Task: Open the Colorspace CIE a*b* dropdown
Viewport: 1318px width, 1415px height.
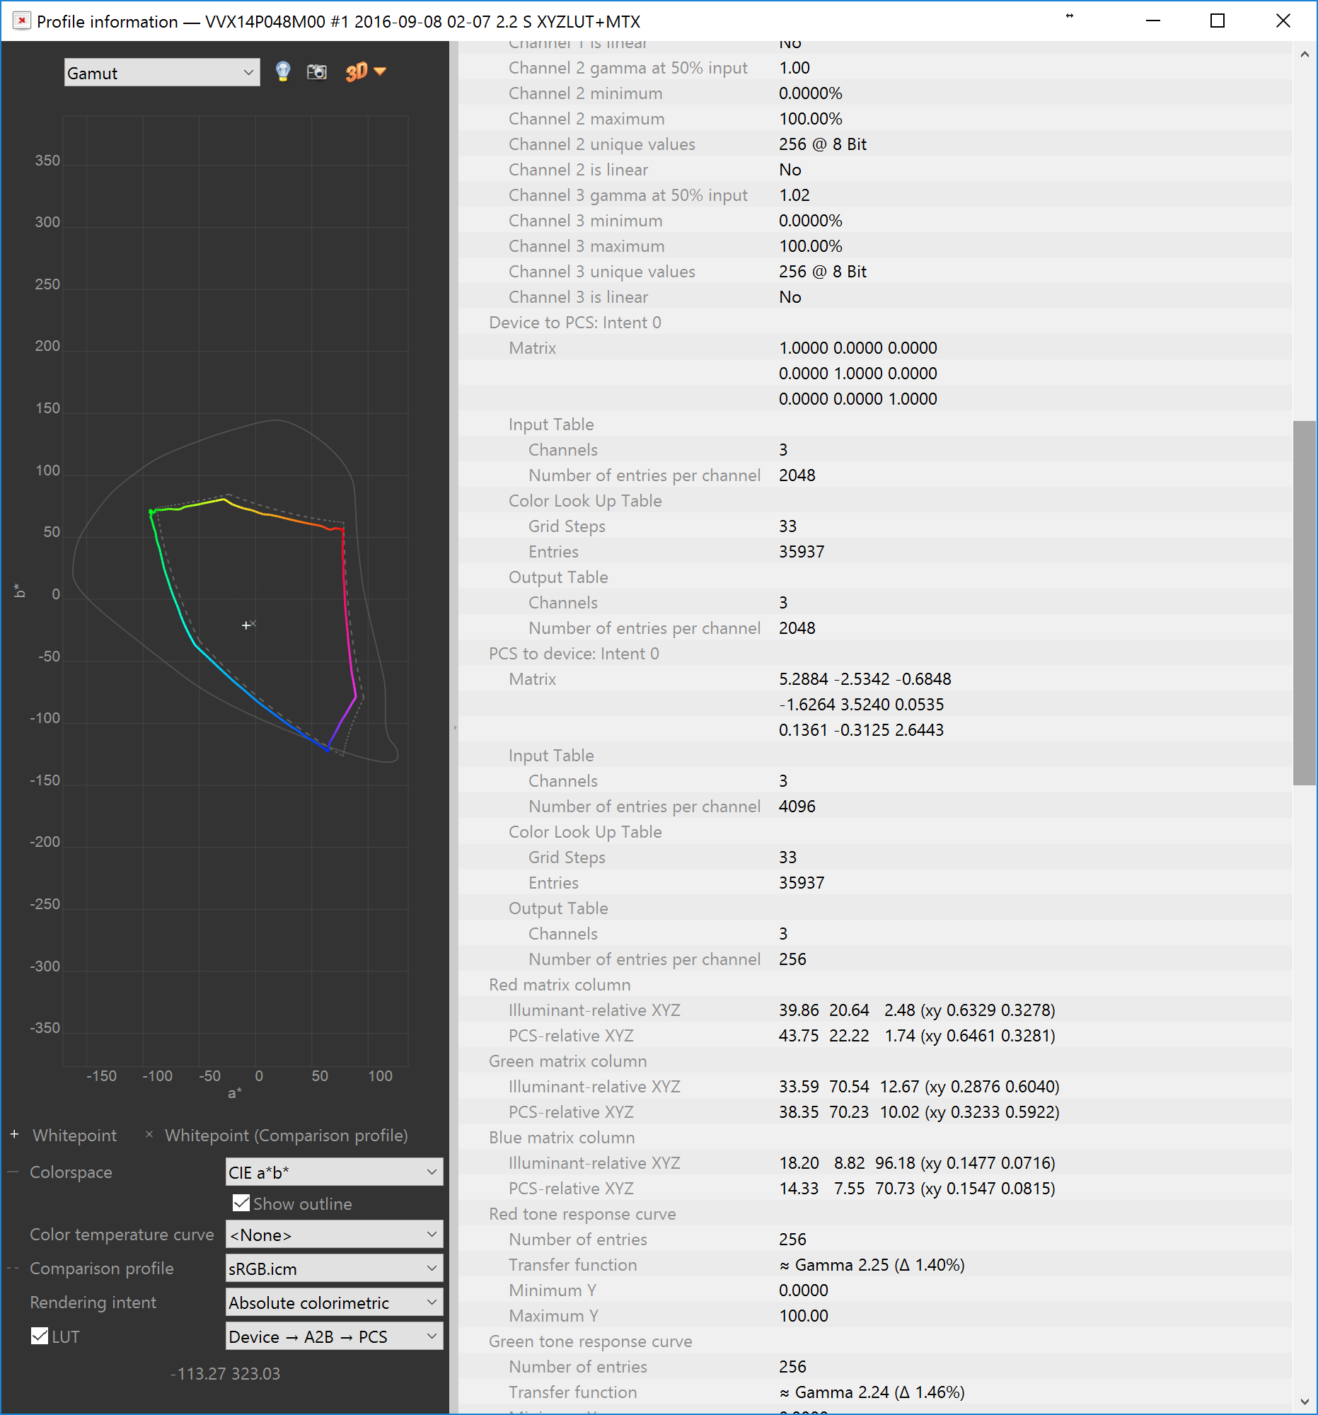Action: (334, 1172)
